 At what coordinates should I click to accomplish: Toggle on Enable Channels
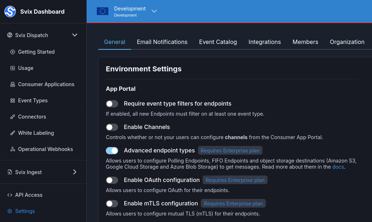click(x=112, y=127)
